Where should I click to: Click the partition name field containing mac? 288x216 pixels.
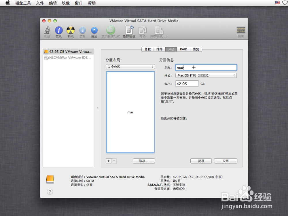(x=206, y=68)
